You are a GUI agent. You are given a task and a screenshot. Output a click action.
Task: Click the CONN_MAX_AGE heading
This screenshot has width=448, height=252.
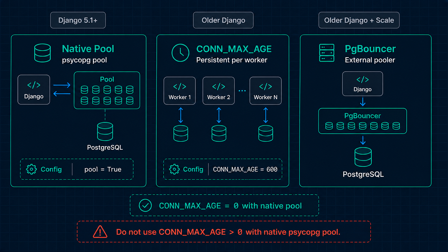[234, 49]
